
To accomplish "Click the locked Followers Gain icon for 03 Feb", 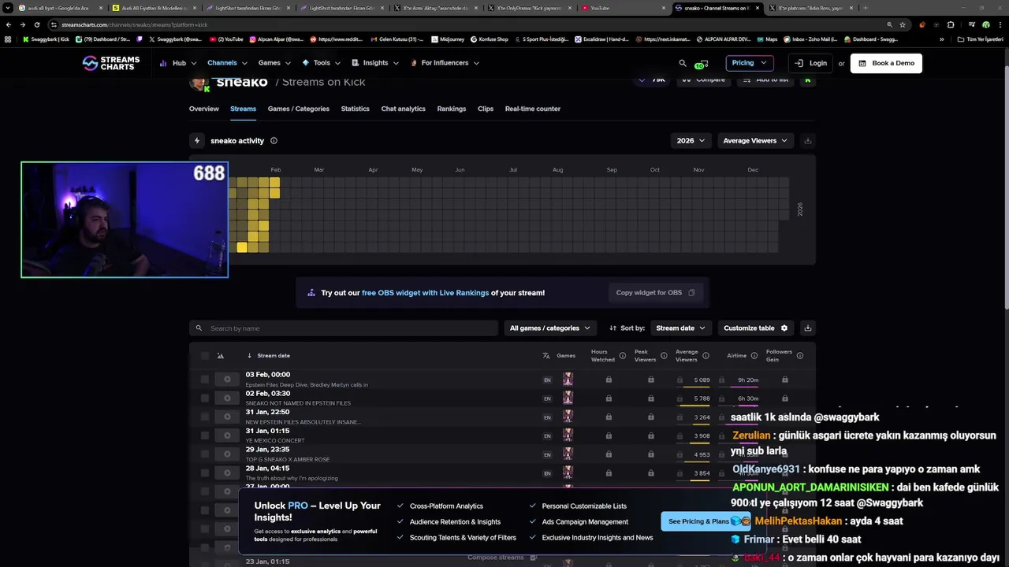I will 785,380.
